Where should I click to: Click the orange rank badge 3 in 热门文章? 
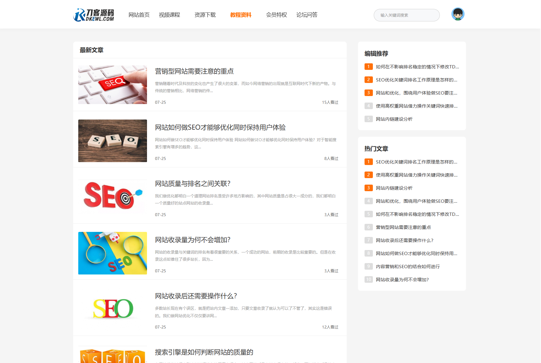click(x=368, y=188)
